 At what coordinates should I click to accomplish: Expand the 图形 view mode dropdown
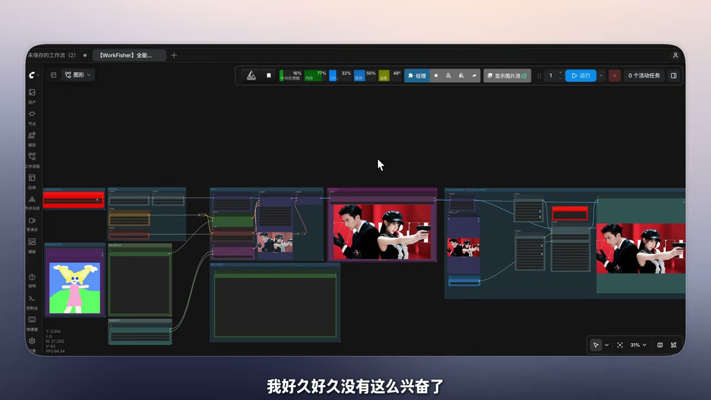78,74
